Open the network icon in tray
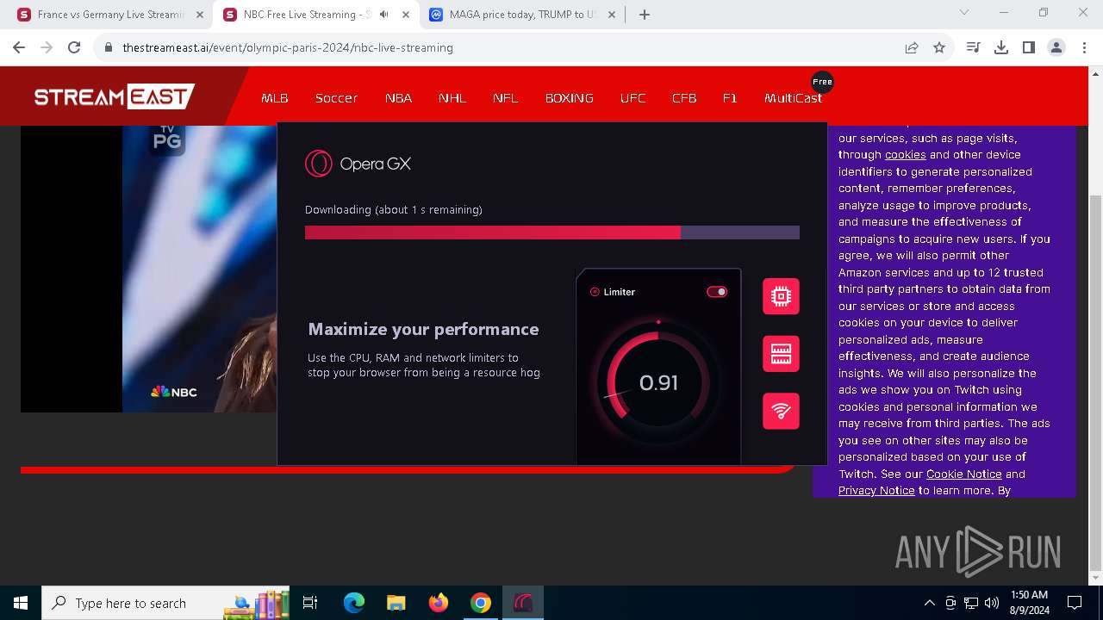Image resolution: width=1103 pixels, height=620 pixels. (971, 603)
